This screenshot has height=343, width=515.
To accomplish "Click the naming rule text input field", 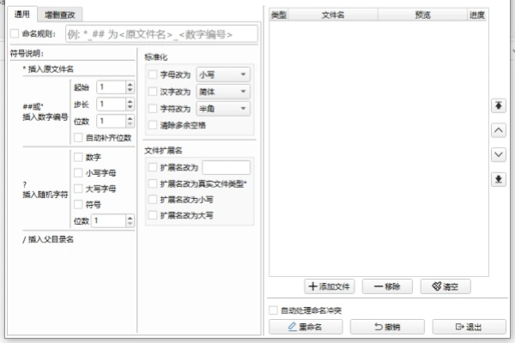I will 159,33.
